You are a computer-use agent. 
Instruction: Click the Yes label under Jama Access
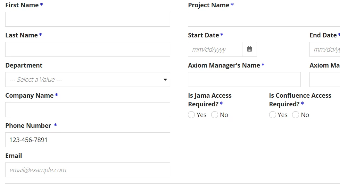tap(201, 115)
